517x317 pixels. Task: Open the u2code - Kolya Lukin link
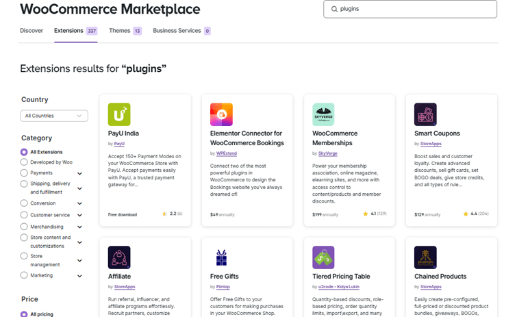339,287
